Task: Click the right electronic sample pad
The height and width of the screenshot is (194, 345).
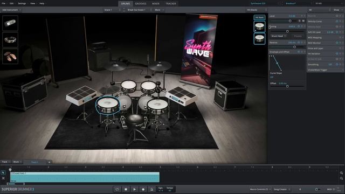Action: [x=181, y=96]
